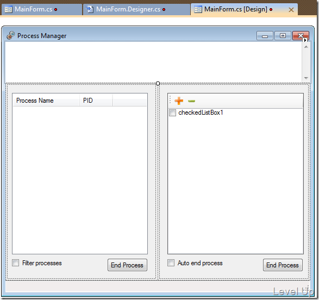Switch to the MainForm.Designer.cs tab

tap(136, 9)
